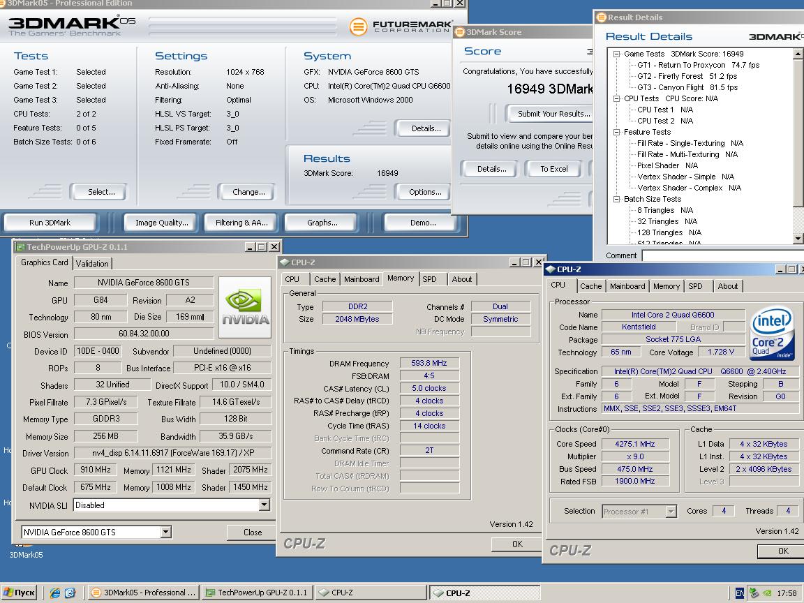Select GT3 - Canyon Flight result row
The width and height of the screenshot is (804, 603).
[x=687, y=87]
